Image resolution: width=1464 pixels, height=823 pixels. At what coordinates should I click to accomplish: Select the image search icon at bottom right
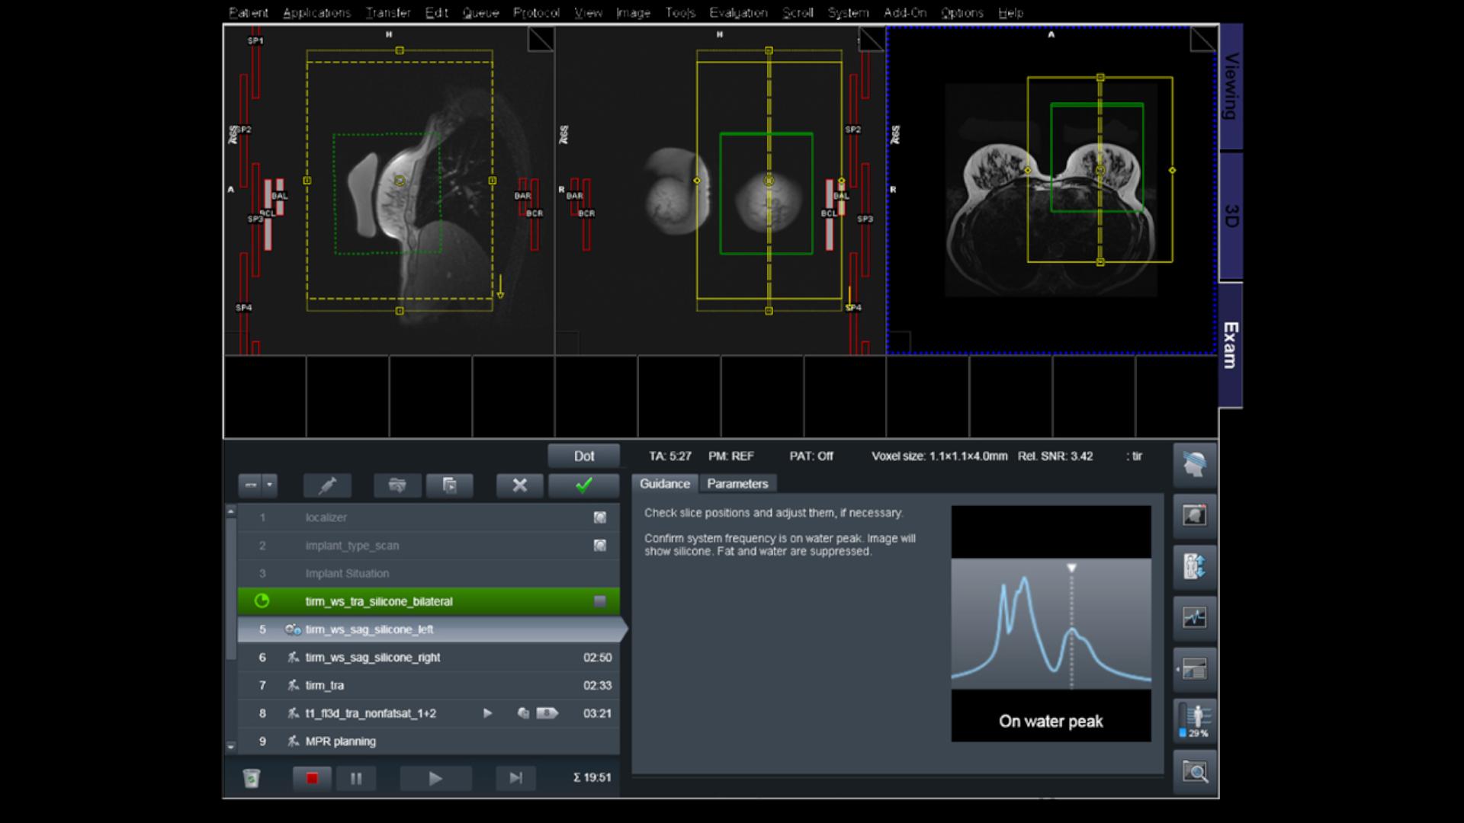click(1196, 772)
